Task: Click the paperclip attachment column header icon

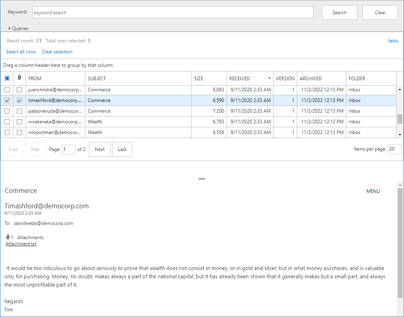Action: [x=19, y=78]
